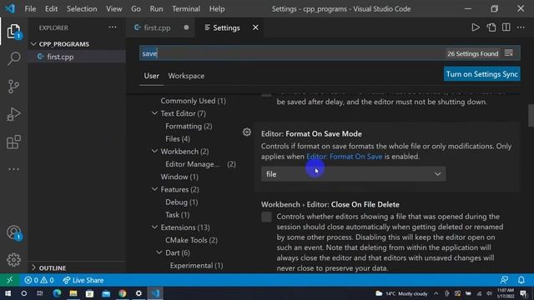Start Live Share session
This screenshot has height=300, width=534.
click(83, 280)
